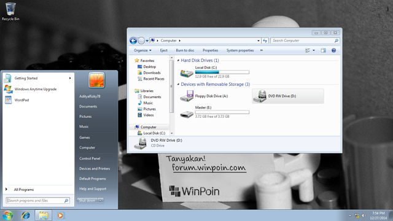Select Master (E:) removable drive icon
The height and width of the screenshot is (221, 393).
pos(187,114)
